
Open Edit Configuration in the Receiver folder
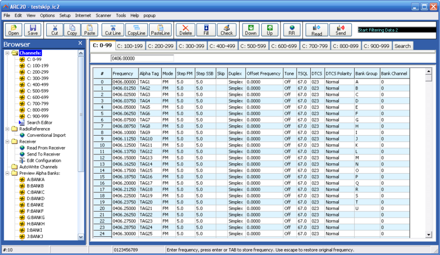tap(44, 160)
